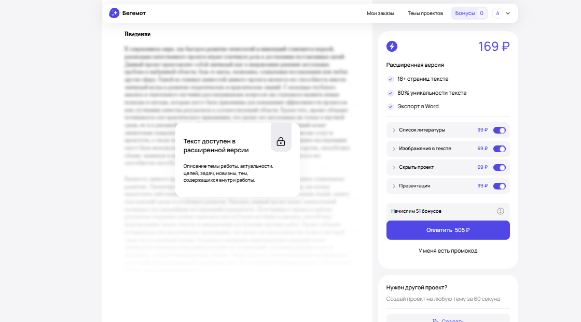Click checkmark icon next to "18+ страниц текста"
The height and width of the screenshot is (322, 581).
[x=391, y=79]
